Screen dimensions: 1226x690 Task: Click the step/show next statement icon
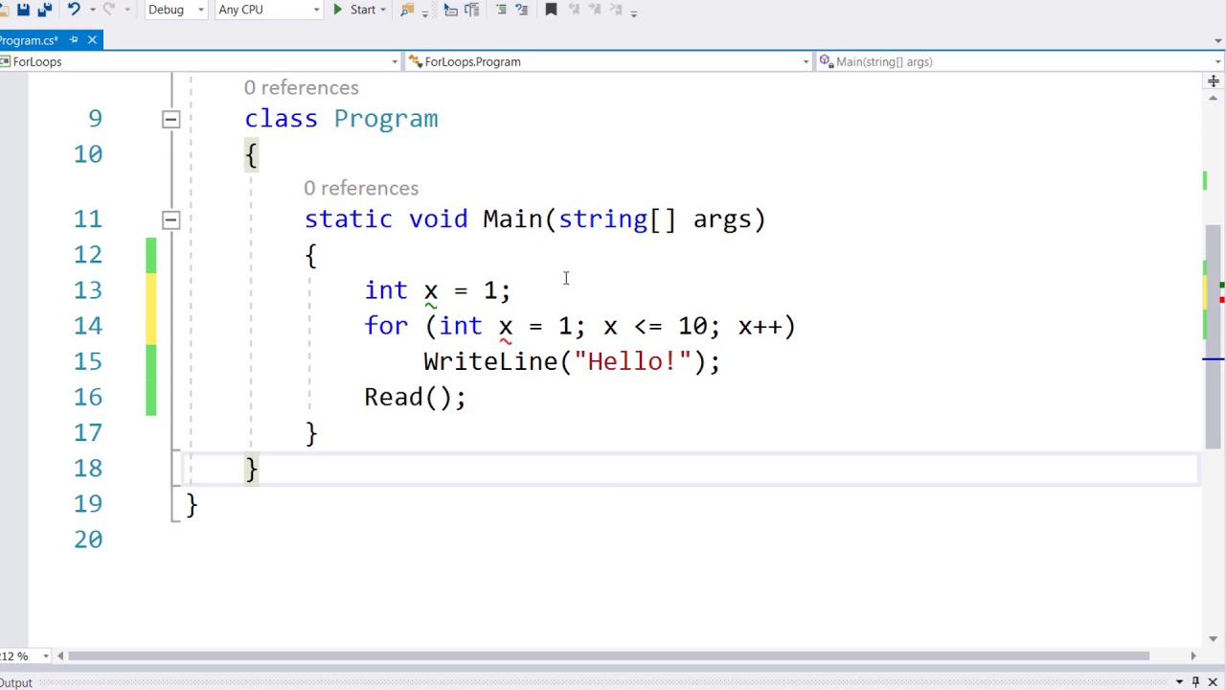click(x=450, y=10)
